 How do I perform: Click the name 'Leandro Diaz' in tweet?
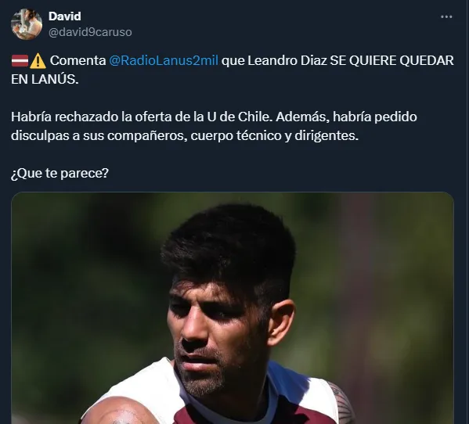287,60
